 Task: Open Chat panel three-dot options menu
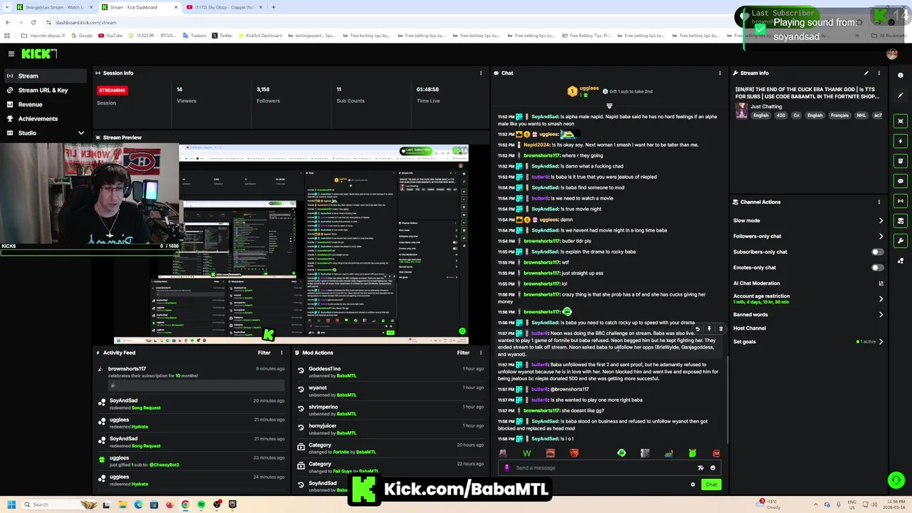[x=720, y=73]
